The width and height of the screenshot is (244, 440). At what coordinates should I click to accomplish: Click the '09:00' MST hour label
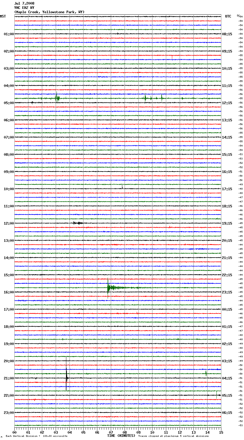[x=9, y=172]
